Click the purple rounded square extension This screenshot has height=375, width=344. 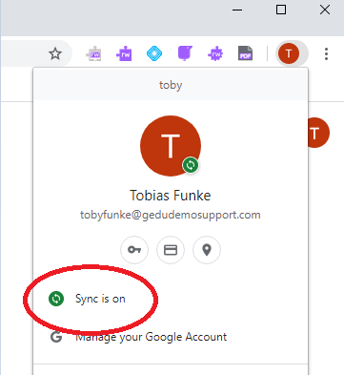coord(185,53)
